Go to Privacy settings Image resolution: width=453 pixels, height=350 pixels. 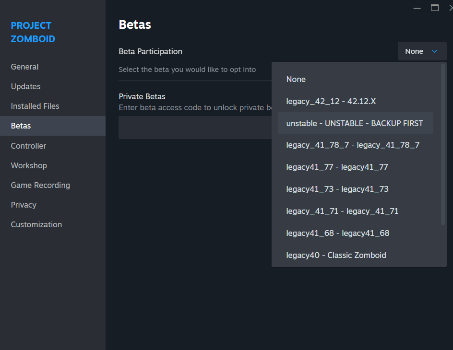[x=23, y=205]
